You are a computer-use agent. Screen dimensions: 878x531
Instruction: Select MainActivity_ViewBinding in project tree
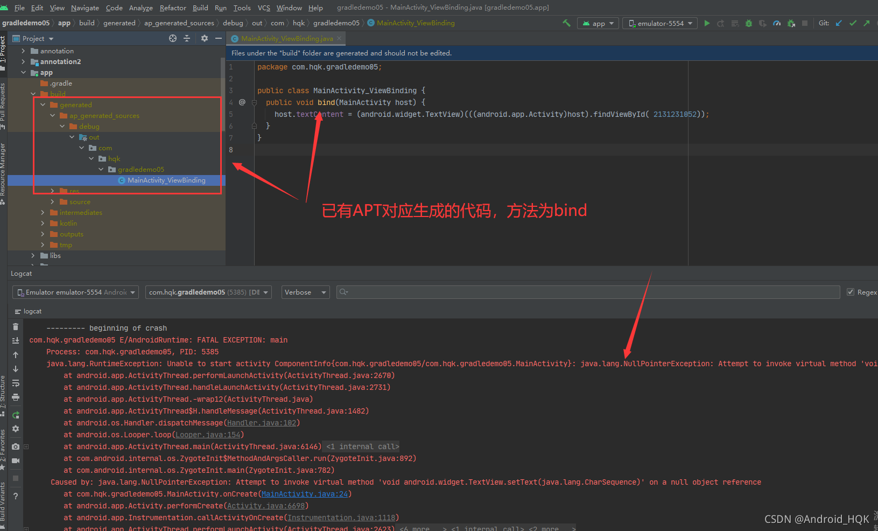coord(166,180)
